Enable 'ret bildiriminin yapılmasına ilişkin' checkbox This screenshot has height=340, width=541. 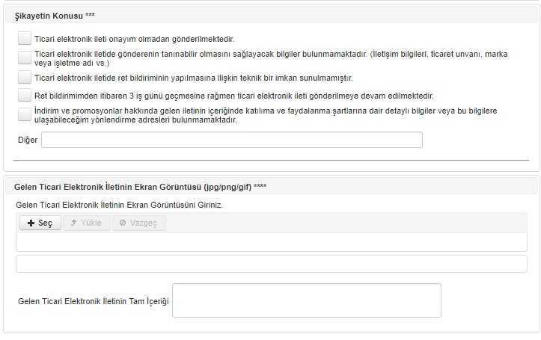tap(25, 78)
